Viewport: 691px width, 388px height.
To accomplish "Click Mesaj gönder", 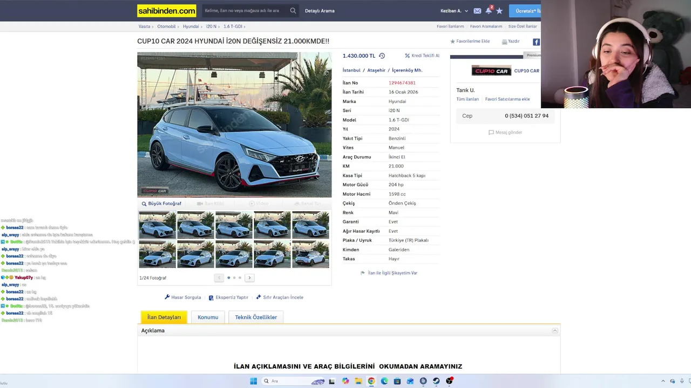I will click(x=505, y=133).
